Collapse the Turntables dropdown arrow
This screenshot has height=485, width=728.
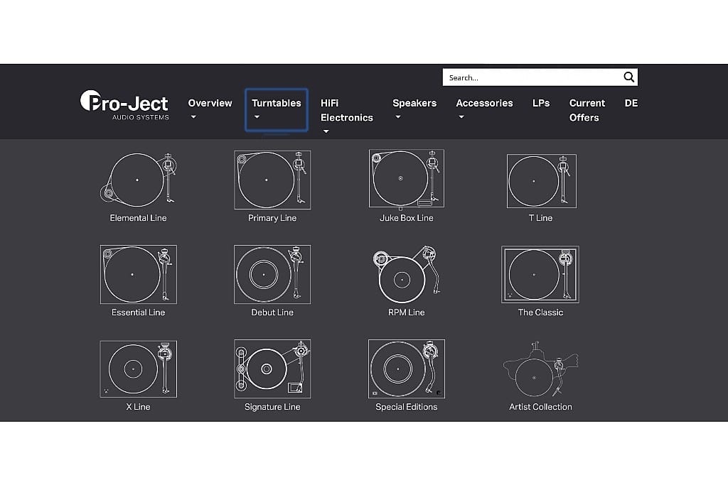coord(257,117)
